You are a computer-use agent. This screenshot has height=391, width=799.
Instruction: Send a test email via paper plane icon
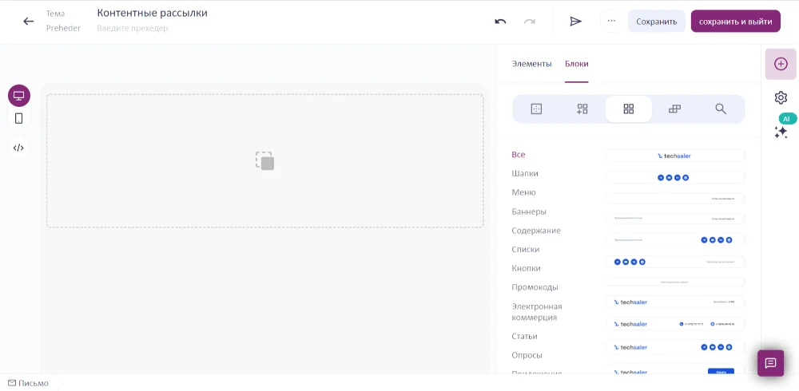[575, 22]
